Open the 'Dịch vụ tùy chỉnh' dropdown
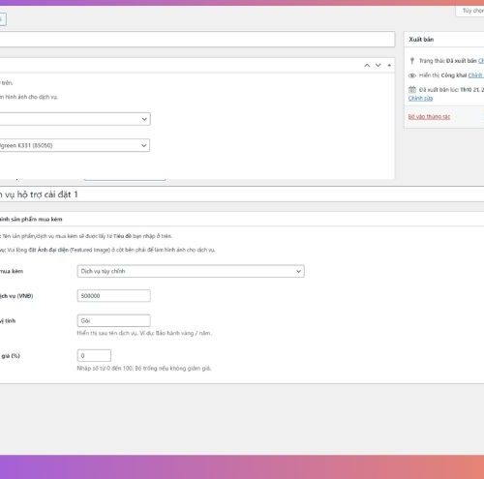This screenshot has width=484, height=479. click(x=191, y=271)
